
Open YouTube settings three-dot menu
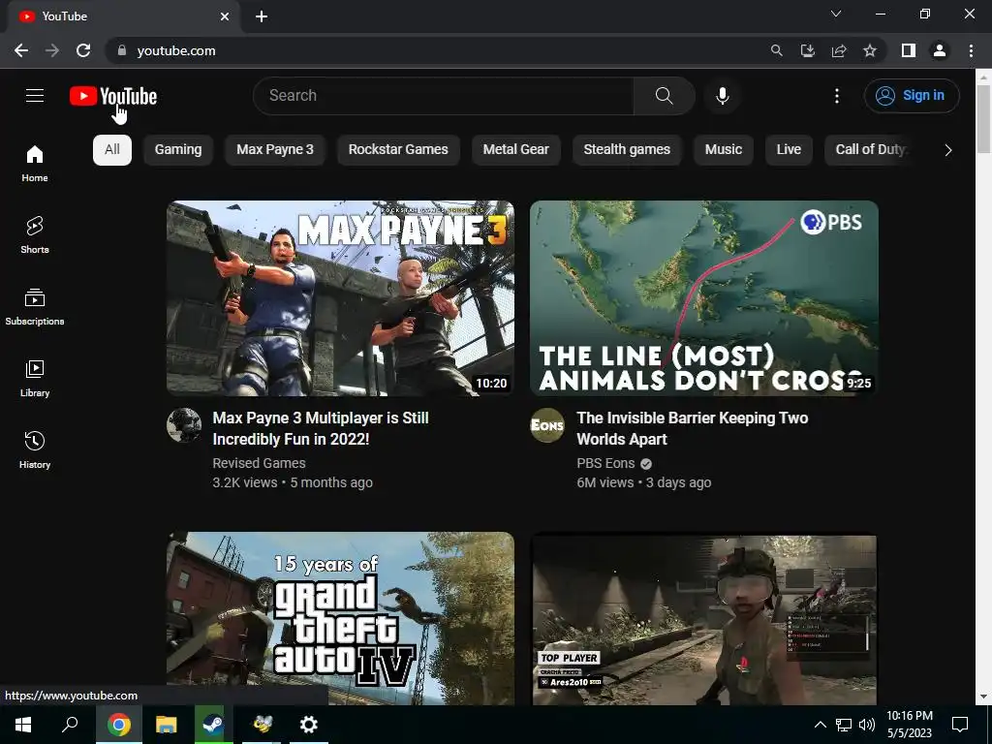[x=836, y=96]
